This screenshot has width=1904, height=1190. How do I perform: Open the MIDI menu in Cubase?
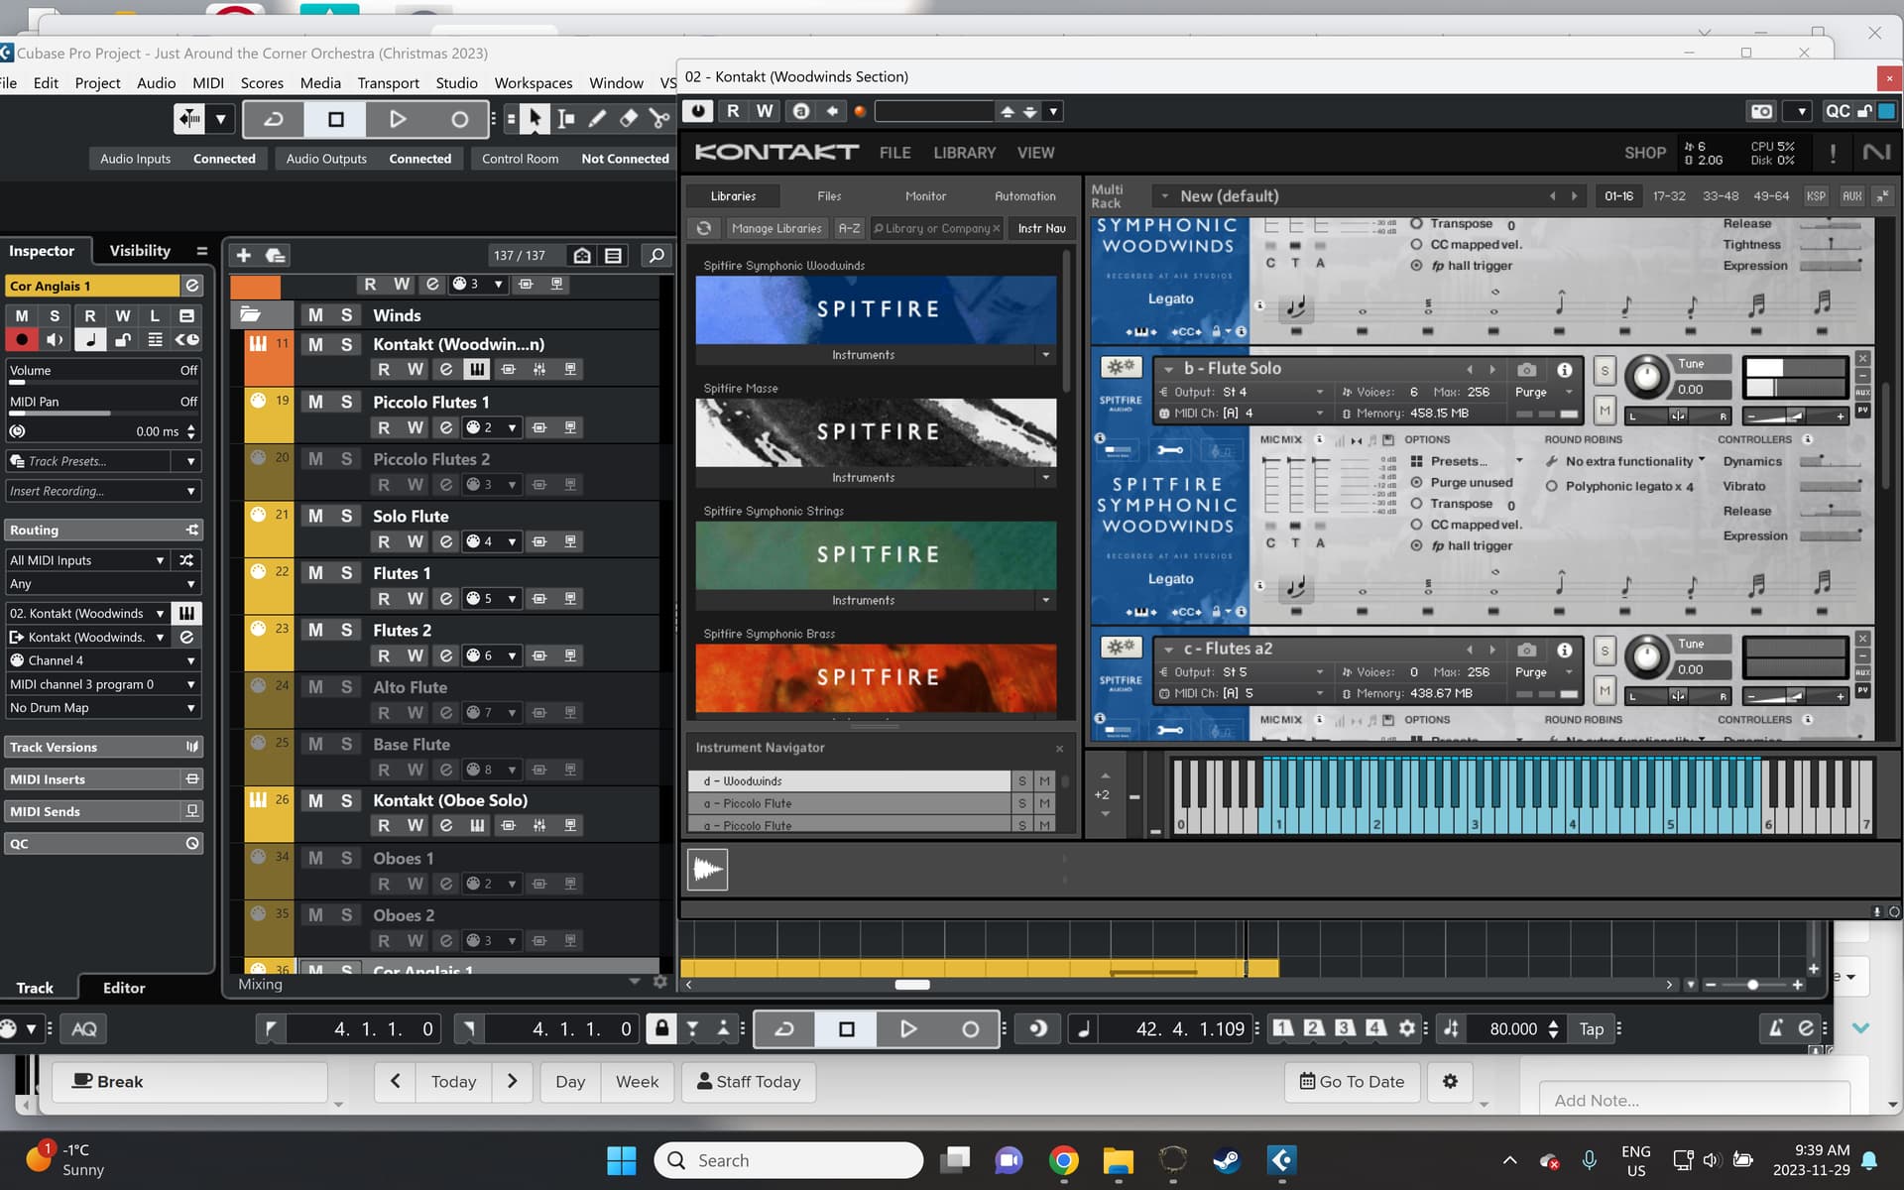pos(208,82)
